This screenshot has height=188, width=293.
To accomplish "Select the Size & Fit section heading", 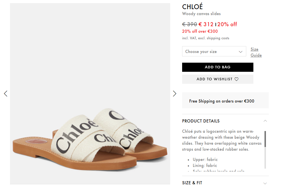I will [x=192, y=183].
